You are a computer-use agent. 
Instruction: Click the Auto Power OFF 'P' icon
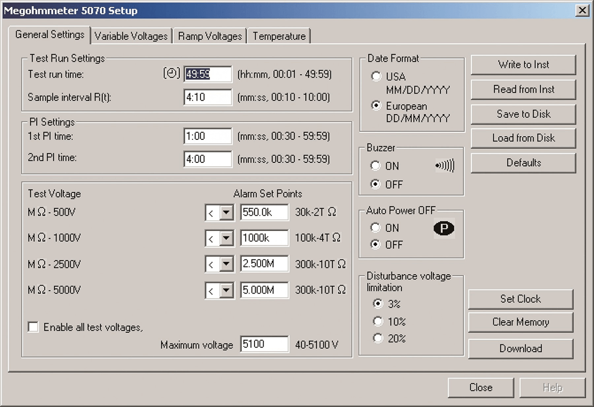[x=444, y=228]
